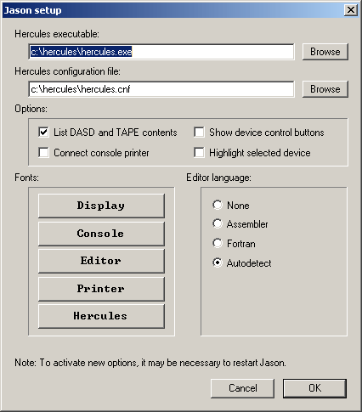
Task: Uncheck List DASD and TAPE contents
Action: coord(43,133)
